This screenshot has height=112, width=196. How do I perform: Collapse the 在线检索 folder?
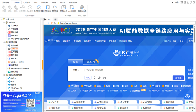pyautogui.click(x=4, y=23)
